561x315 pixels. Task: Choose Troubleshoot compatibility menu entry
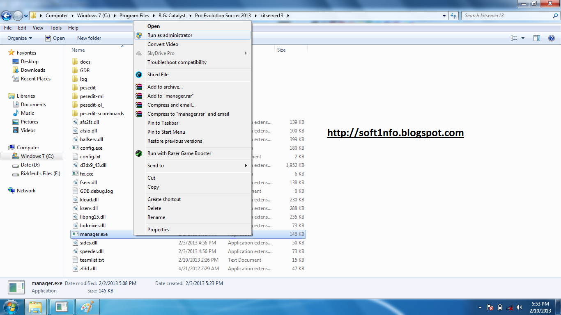(x=177, y=62)
